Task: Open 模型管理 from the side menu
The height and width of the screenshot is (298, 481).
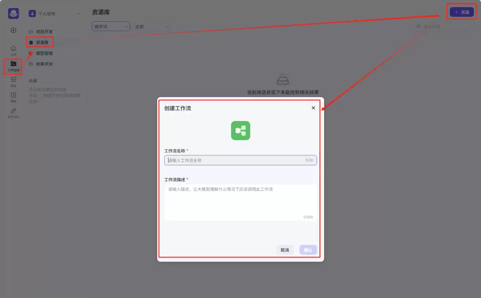Action: click(44, 53)
